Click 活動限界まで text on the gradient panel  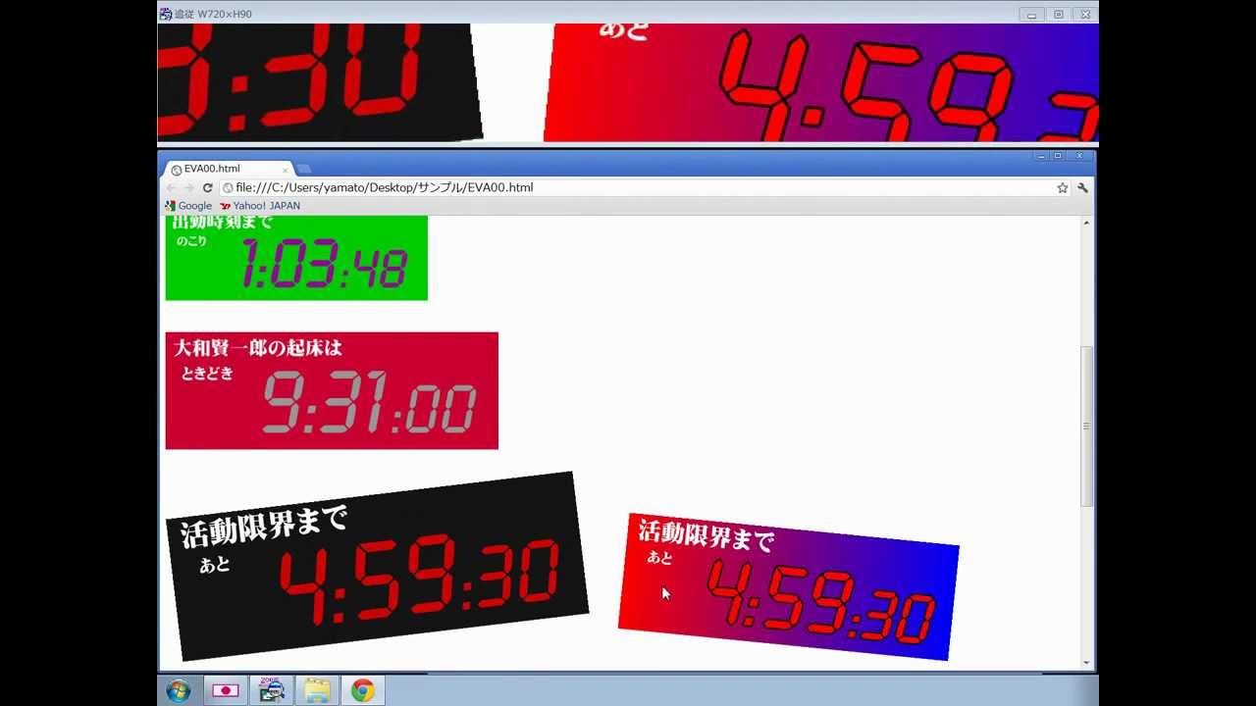point(706,535)
